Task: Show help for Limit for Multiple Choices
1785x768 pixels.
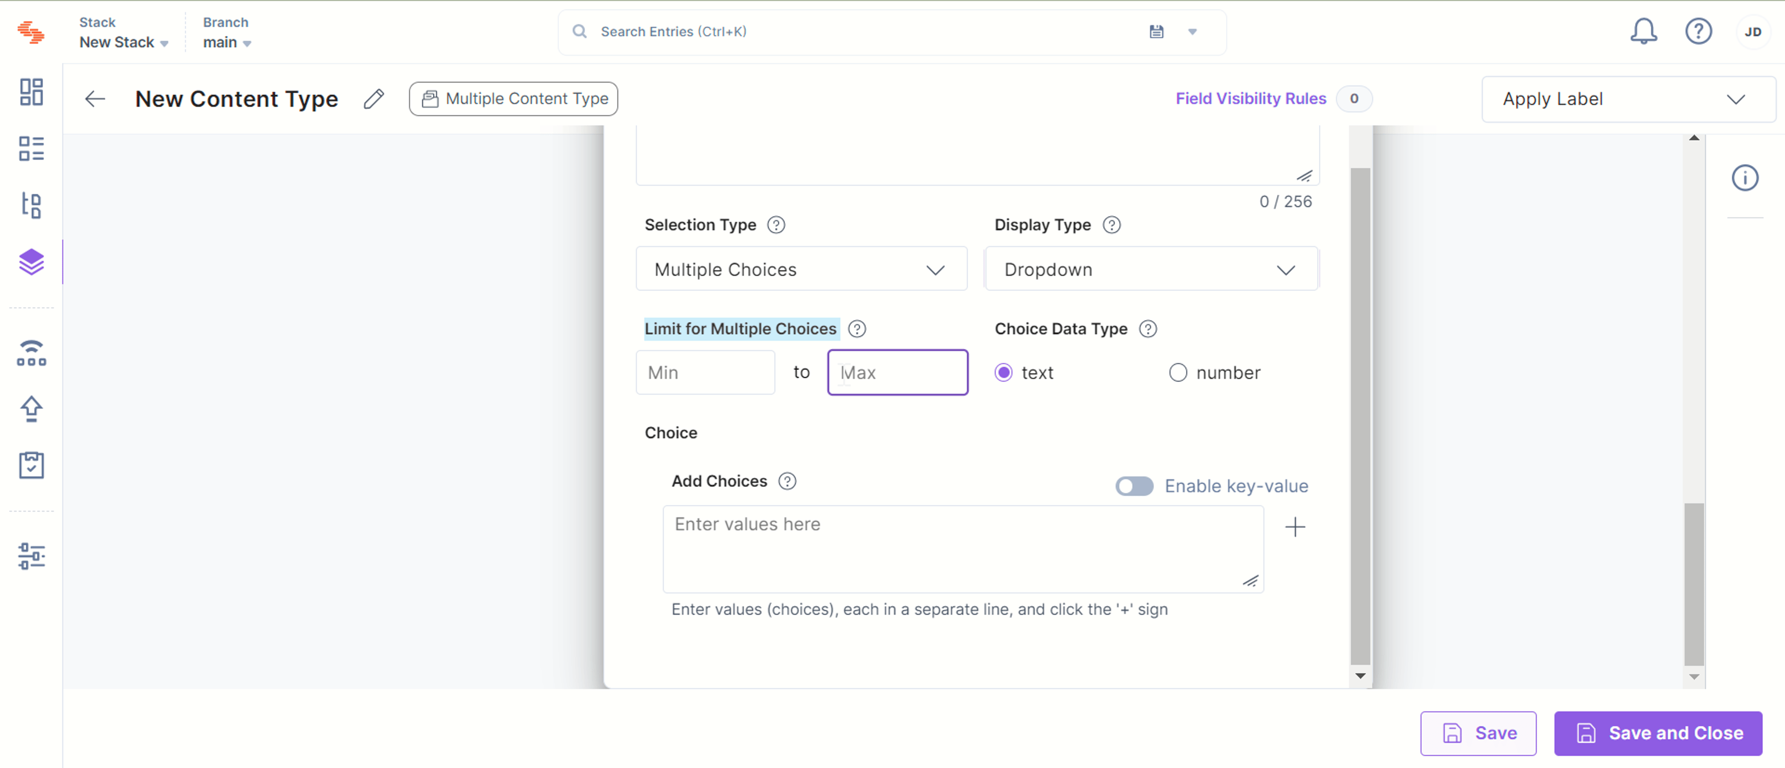Action: pos(857,329)
